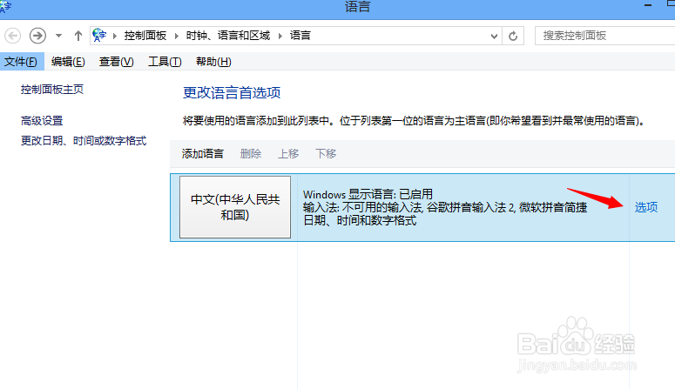Click the text 'Windows 显示语言: 已启用'
Screen dimensions: 675x389
pyautogui.click(x=368, y=195)
